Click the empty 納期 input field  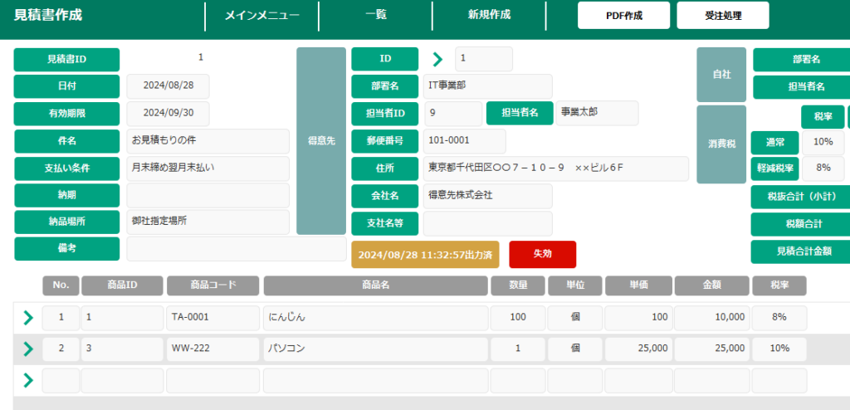[x=208, y=195]
